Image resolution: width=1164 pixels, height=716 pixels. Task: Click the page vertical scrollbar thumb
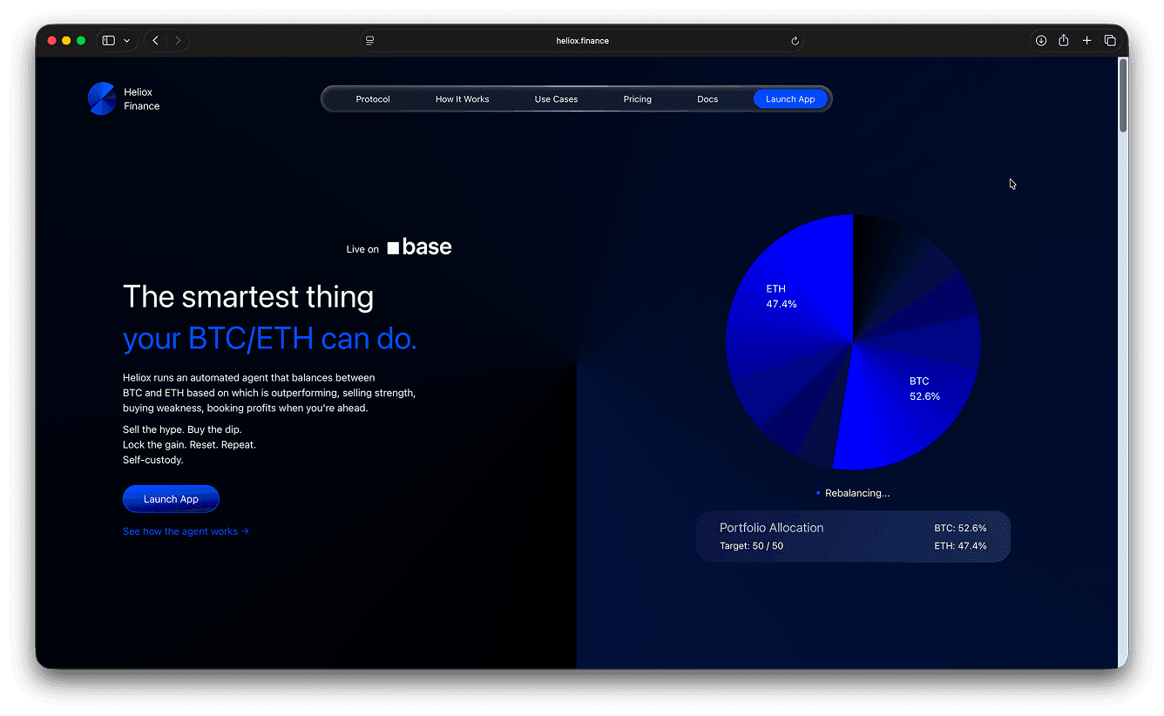pyautogui.click(x=1123, y=96)
